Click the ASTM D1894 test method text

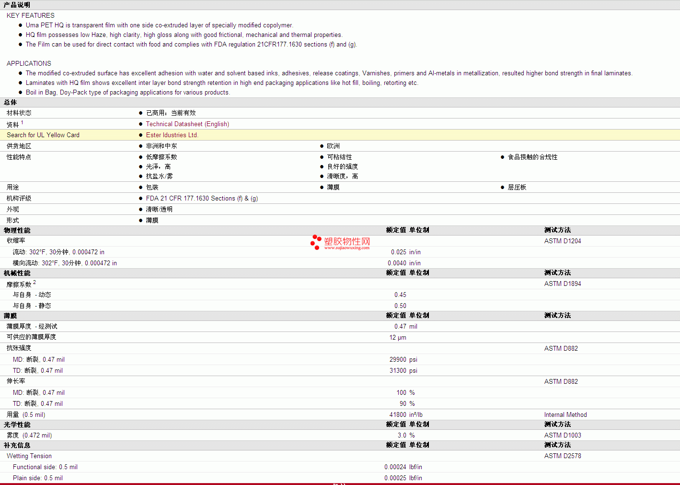click(563, 284)
